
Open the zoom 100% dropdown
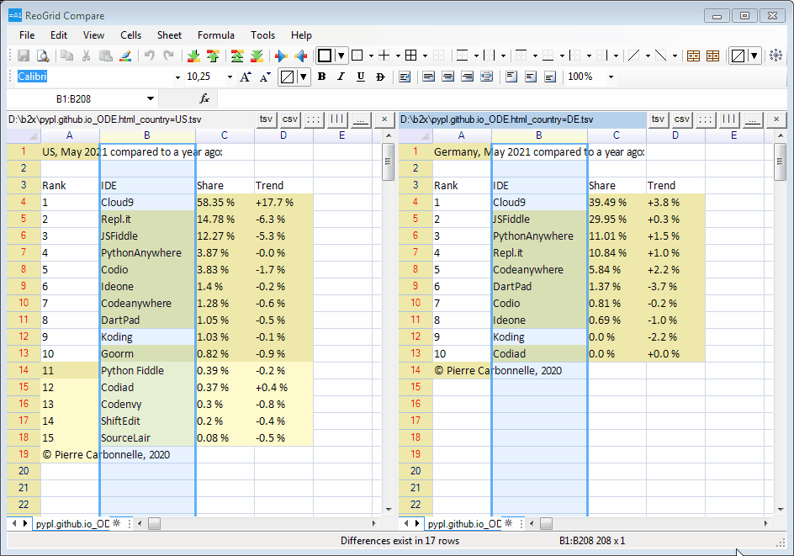click(x=611, y=77)
